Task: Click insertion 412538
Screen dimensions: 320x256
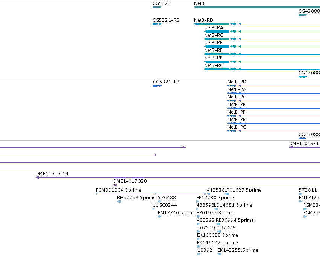Action: 209,194
